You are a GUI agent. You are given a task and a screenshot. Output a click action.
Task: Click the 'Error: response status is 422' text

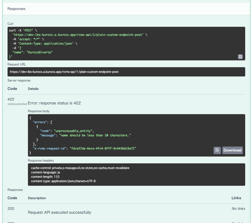[54, 103]
